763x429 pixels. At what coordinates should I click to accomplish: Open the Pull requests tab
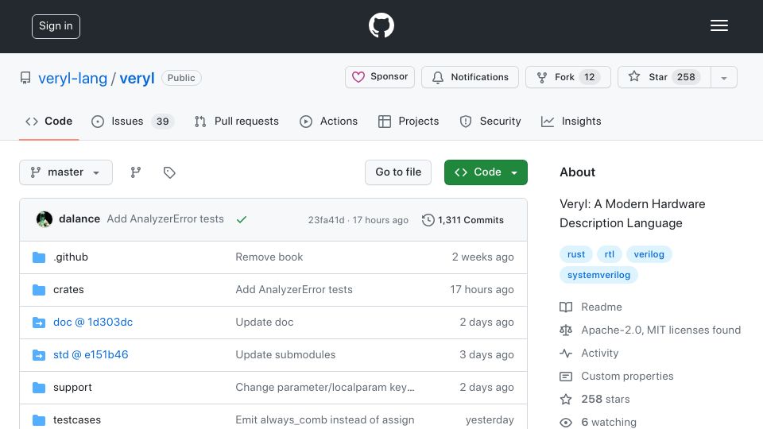(237, 121)
